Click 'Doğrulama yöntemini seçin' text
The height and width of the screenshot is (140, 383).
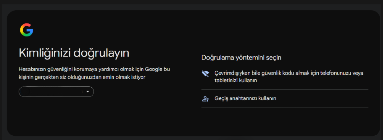tap(241, 58)
